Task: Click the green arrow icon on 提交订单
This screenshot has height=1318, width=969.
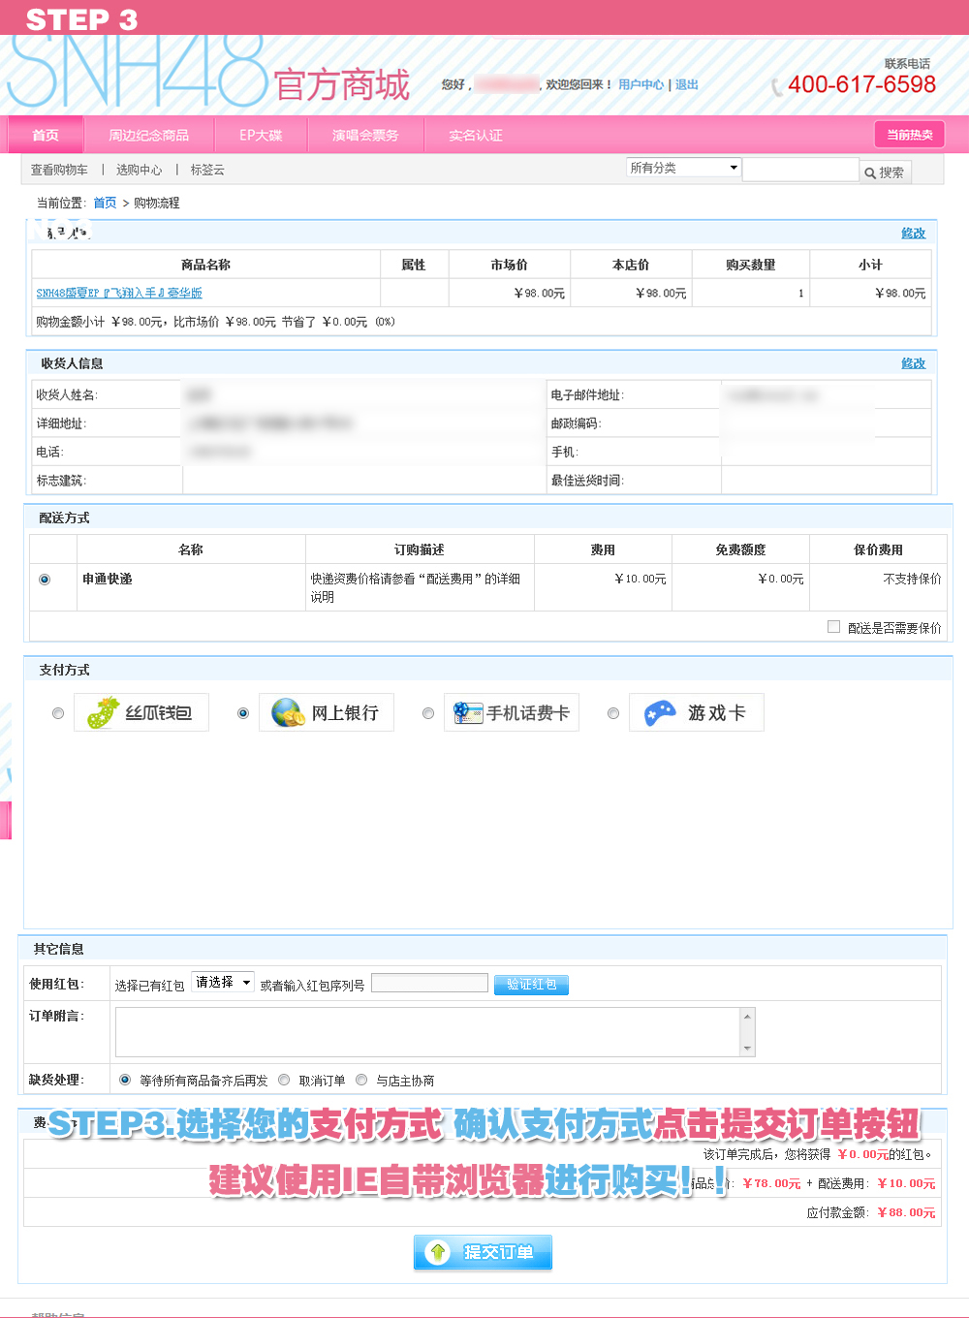Action: [438, 1252]
